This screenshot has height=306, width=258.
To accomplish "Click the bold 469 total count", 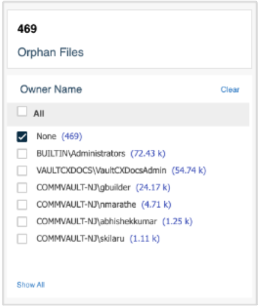I will click(27, 29).
